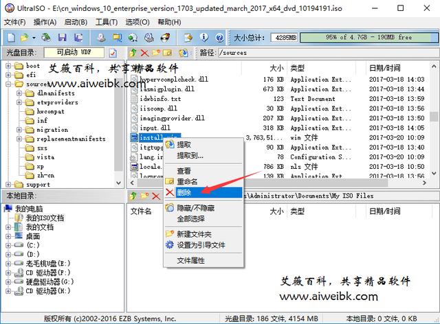The width and height of the screenshot is (440, 324).
Task: Choose 提取 from the context menu
Action: 203,145
